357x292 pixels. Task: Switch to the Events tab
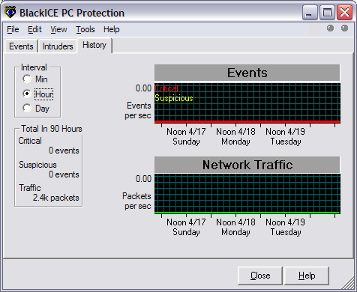(x=21, y=46)
